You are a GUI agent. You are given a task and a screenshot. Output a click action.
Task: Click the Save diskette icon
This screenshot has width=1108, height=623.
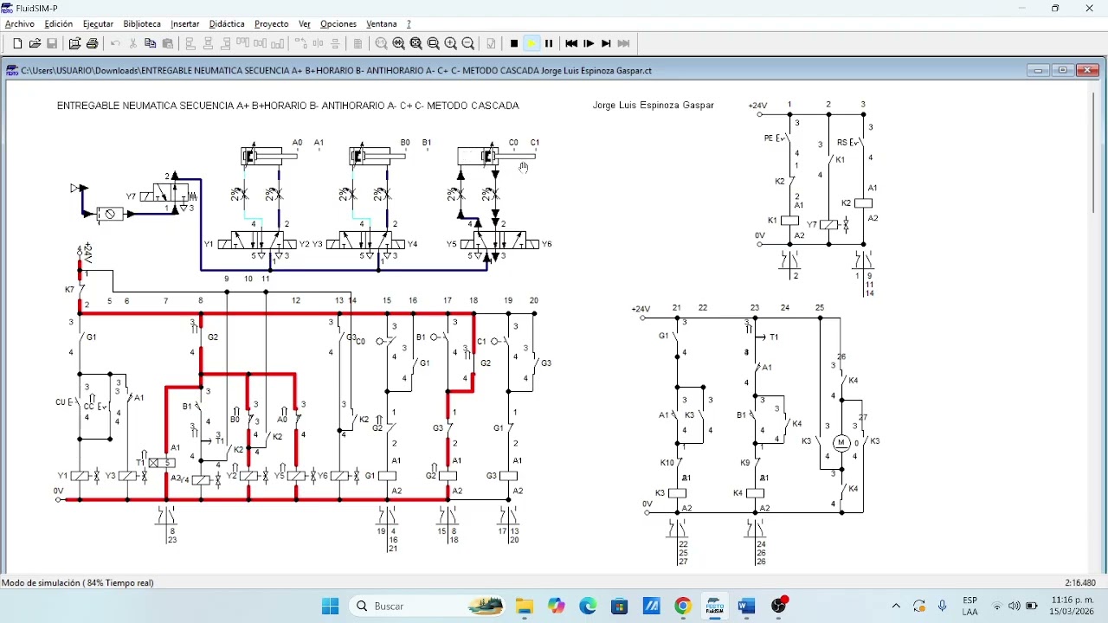tap(52, 43)
